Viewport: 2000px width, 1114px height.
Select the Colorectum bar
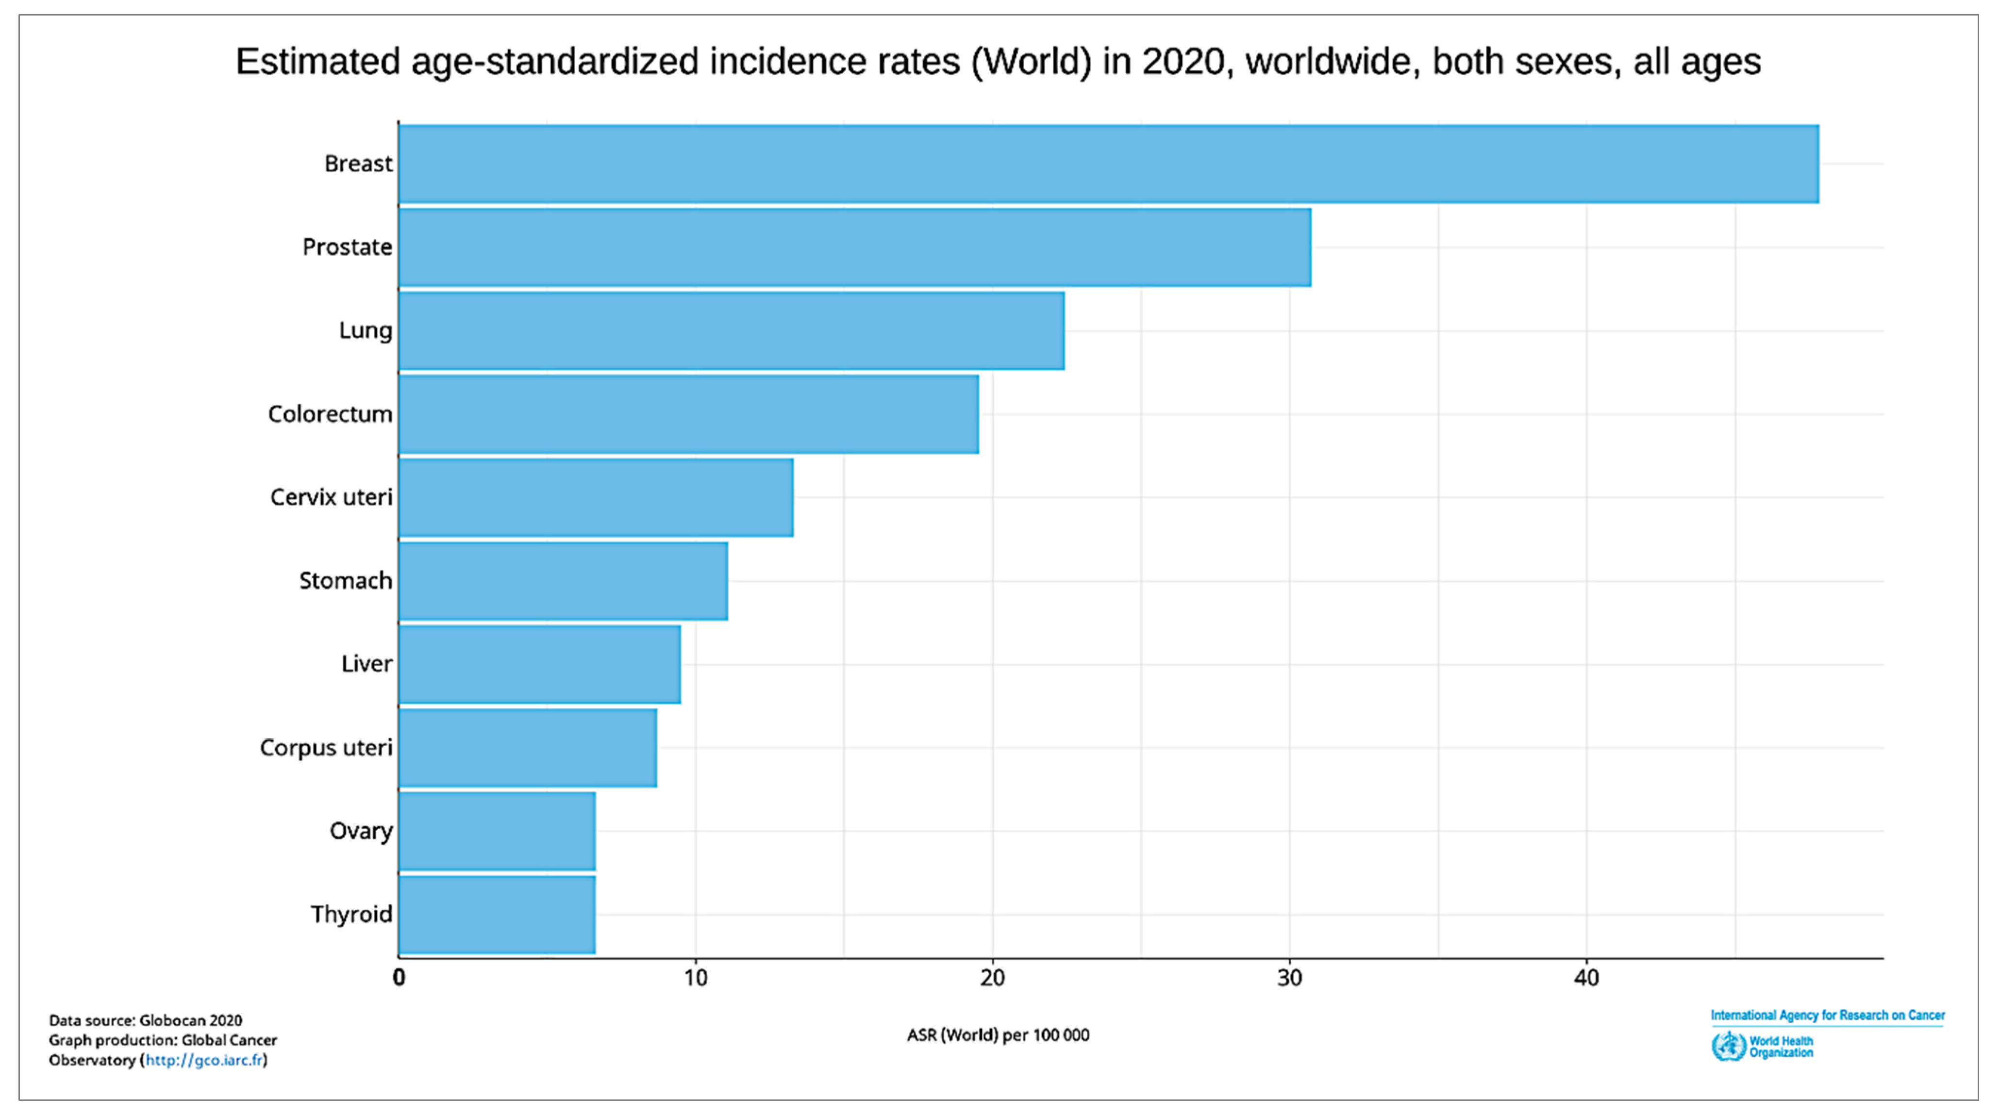tap(688, 414)
